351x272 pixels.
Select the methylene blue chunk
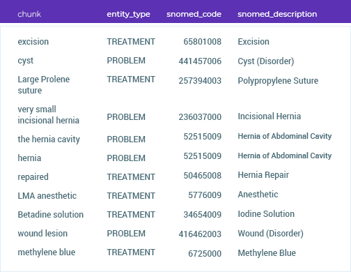[x=47, y=252]
